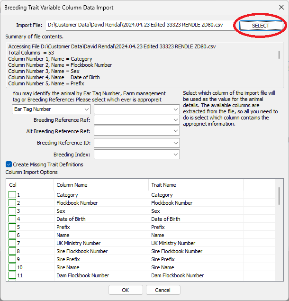Open the column dropdown beside Ear Tag Number
Viewport: 289px width, 301px height.
click(137, 109)
